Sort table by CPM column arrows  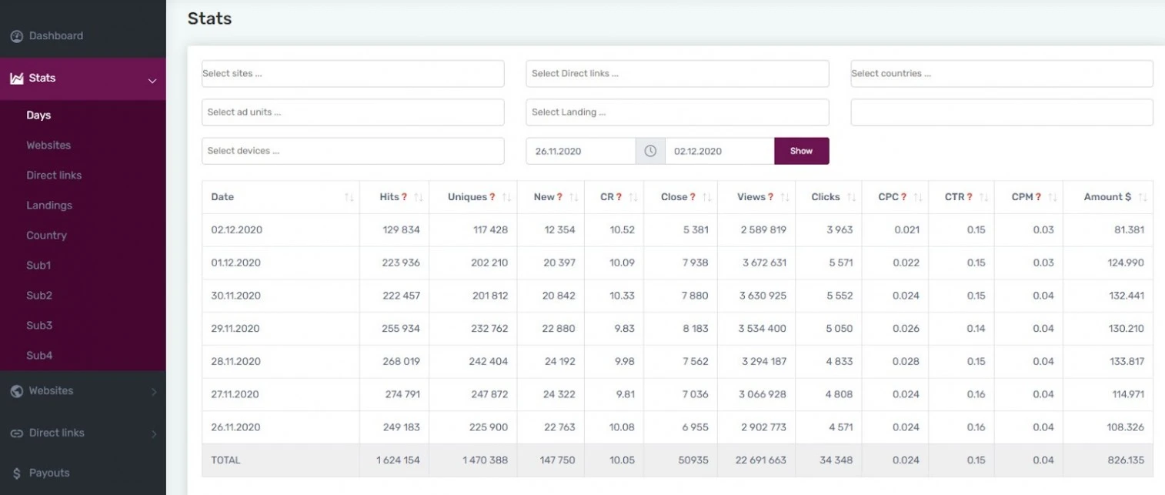tap(1052, 198)
